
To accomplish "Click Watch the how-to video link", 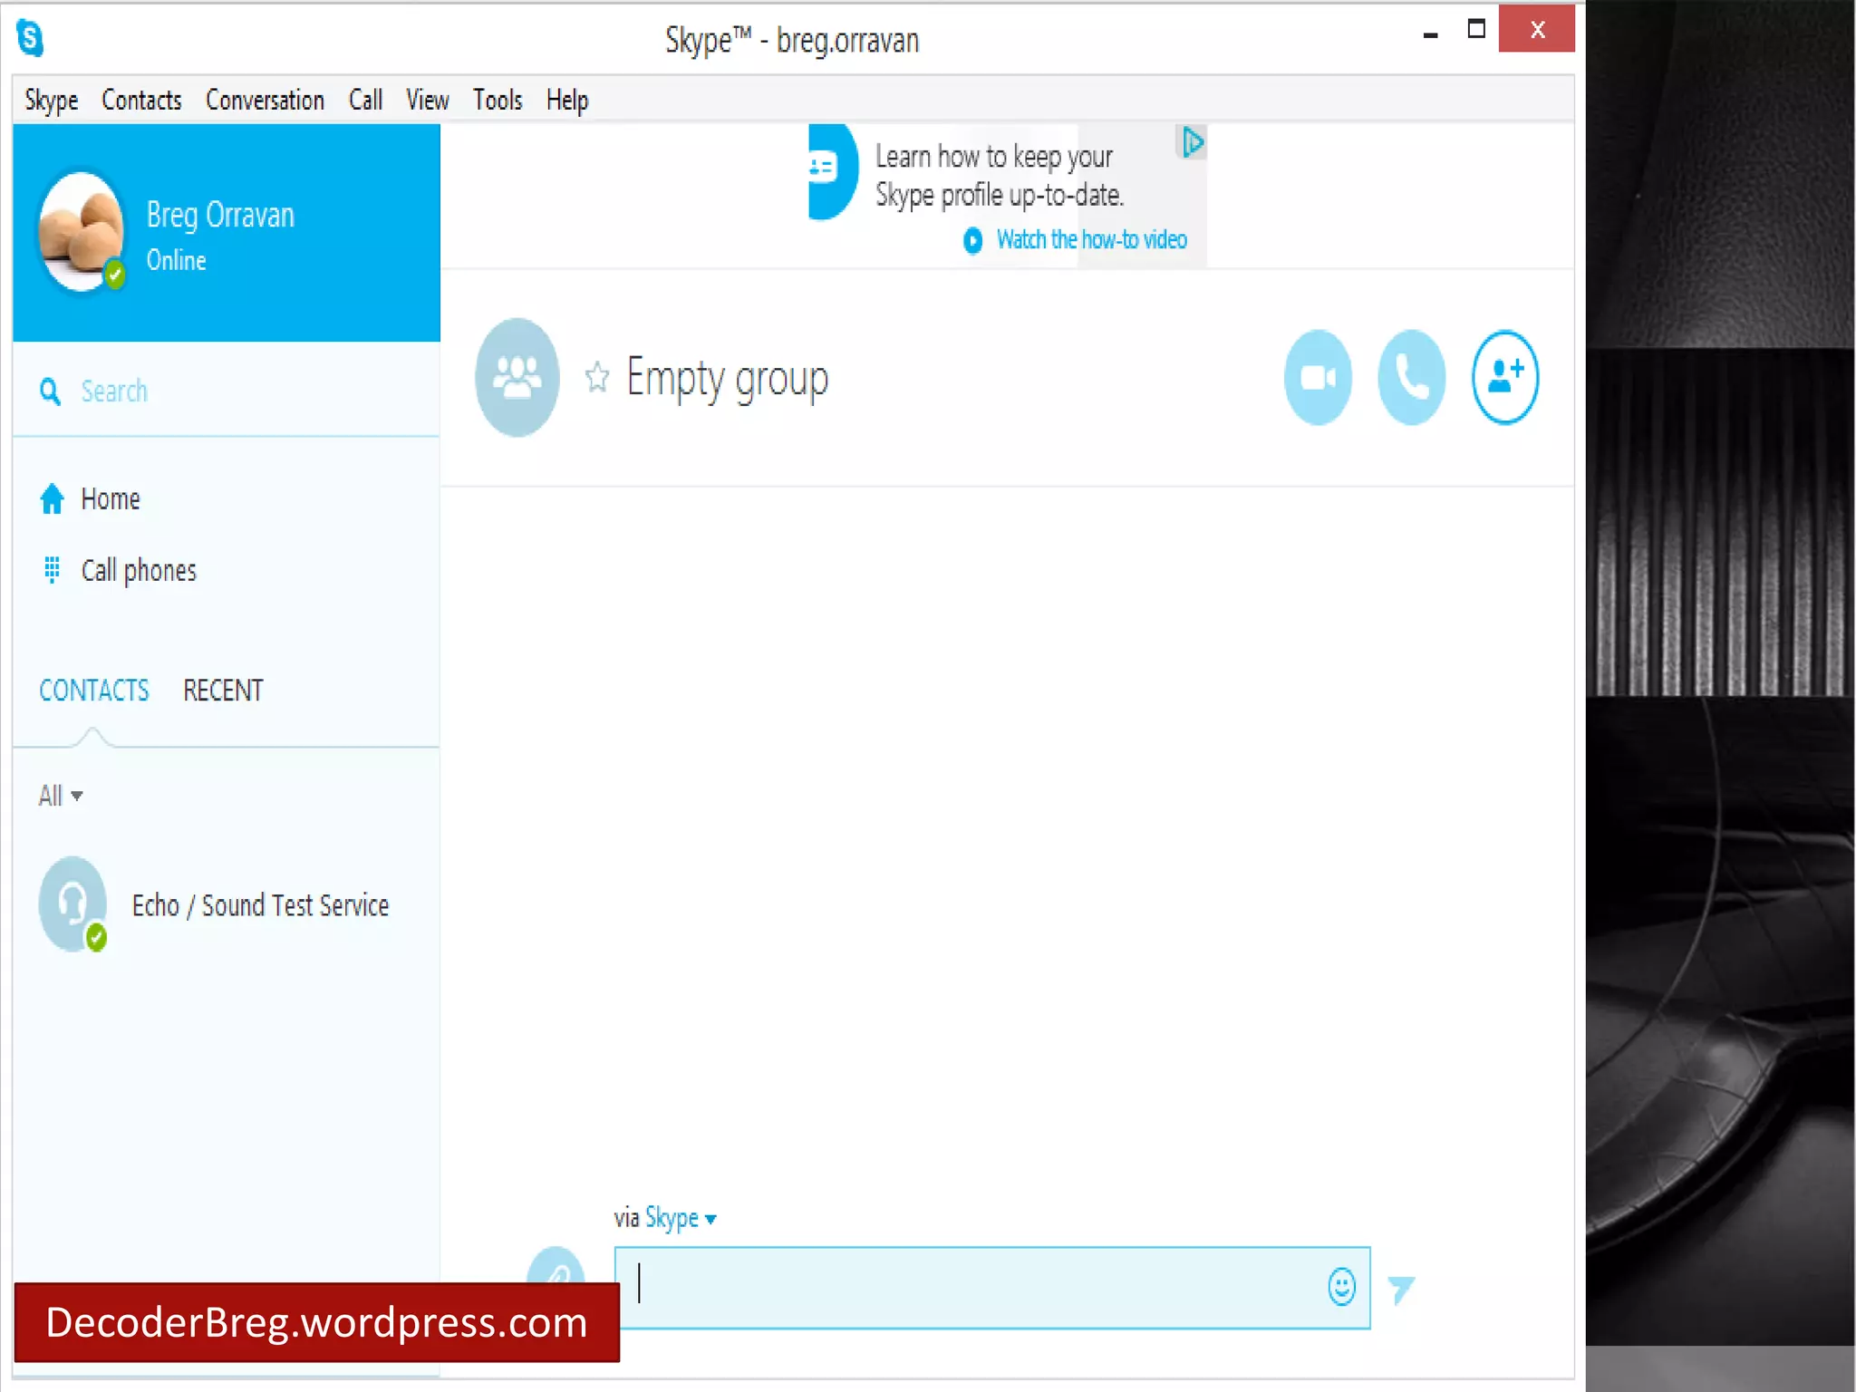I will [x=1090, y=239].
